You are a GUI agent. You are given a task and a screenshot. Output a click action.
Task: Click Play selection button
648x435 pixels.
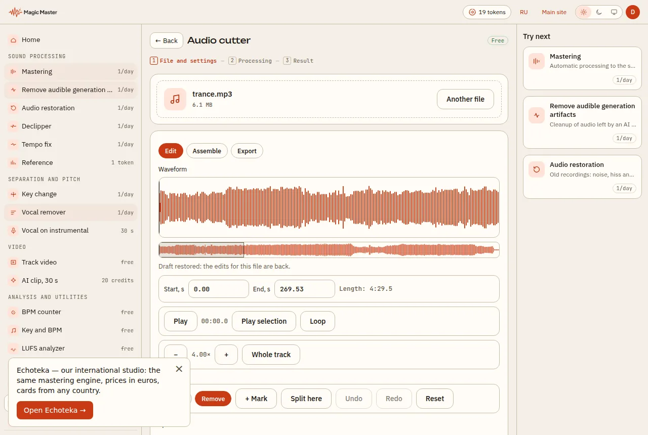coord(264,321)
